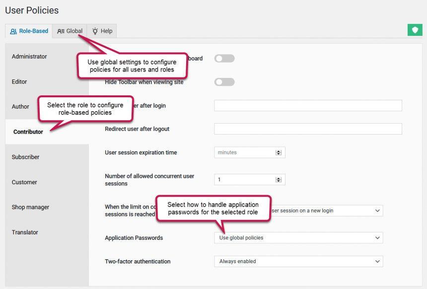Increase allowed concurrent user sessions count
This screenshot has width=427, height=289.
pyautogui.click(x=280, y=177)
